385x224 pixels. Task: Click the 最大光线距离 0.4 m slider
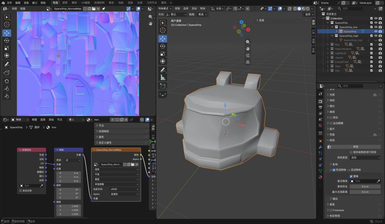tap(365, 192)
